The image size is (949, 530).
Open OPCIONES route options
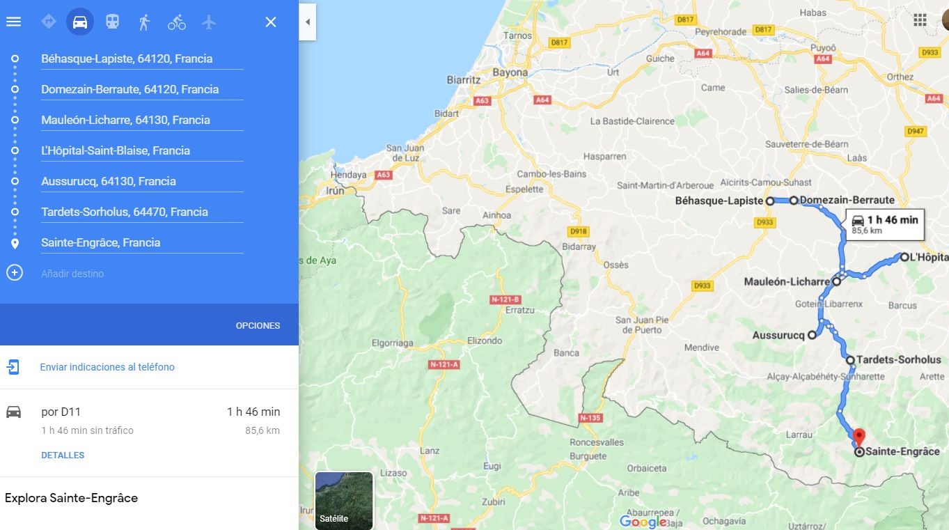(258, 325)
